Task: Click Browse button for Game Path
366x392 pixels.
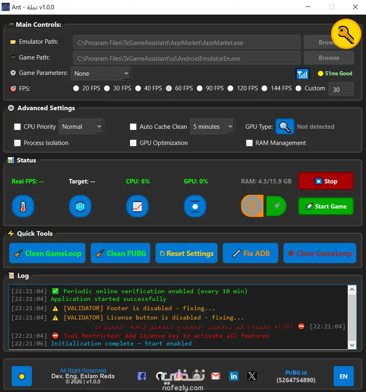Action: point(329,58)
